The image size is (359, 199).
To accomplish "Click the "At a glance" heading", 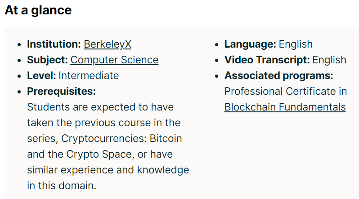I will (38, 10).
